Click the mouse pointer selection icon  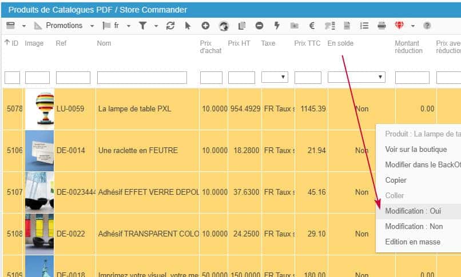click(x=187, y=26)
